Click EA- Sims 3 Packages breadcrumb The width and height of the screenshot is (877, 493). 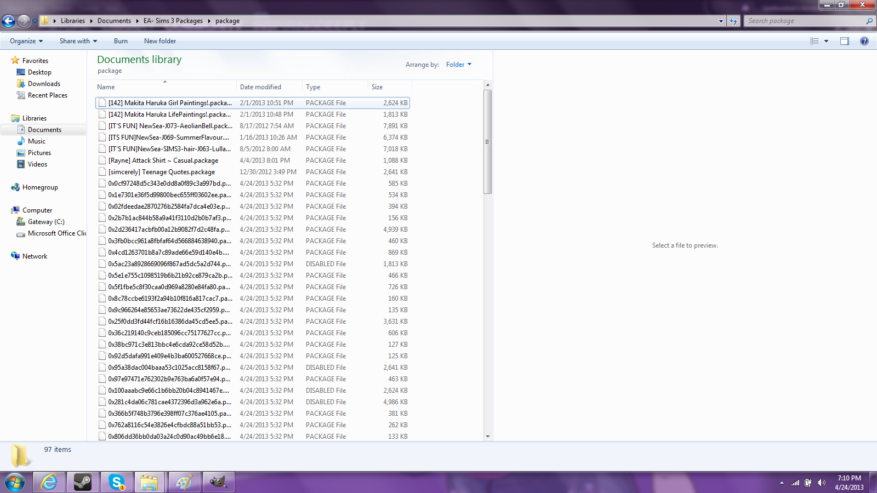pyautogui.click(x=173, y=21)
